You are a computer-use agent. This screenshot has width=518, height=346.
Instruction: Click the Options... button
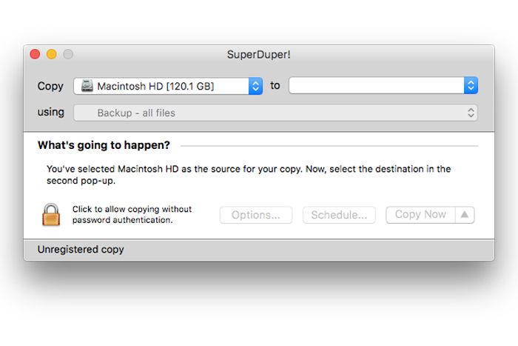[x=256, y=215]
